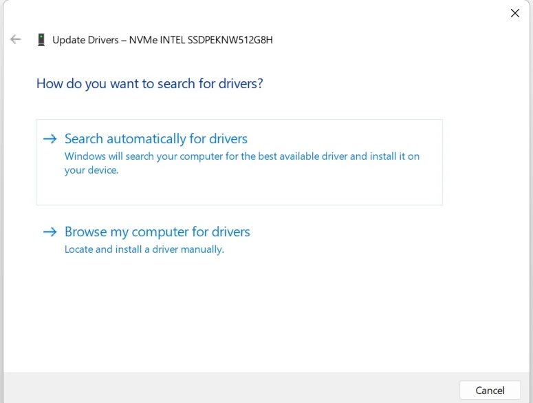
Task: Select Browse my computer for drivers
Action: click(x=157, y=232)
